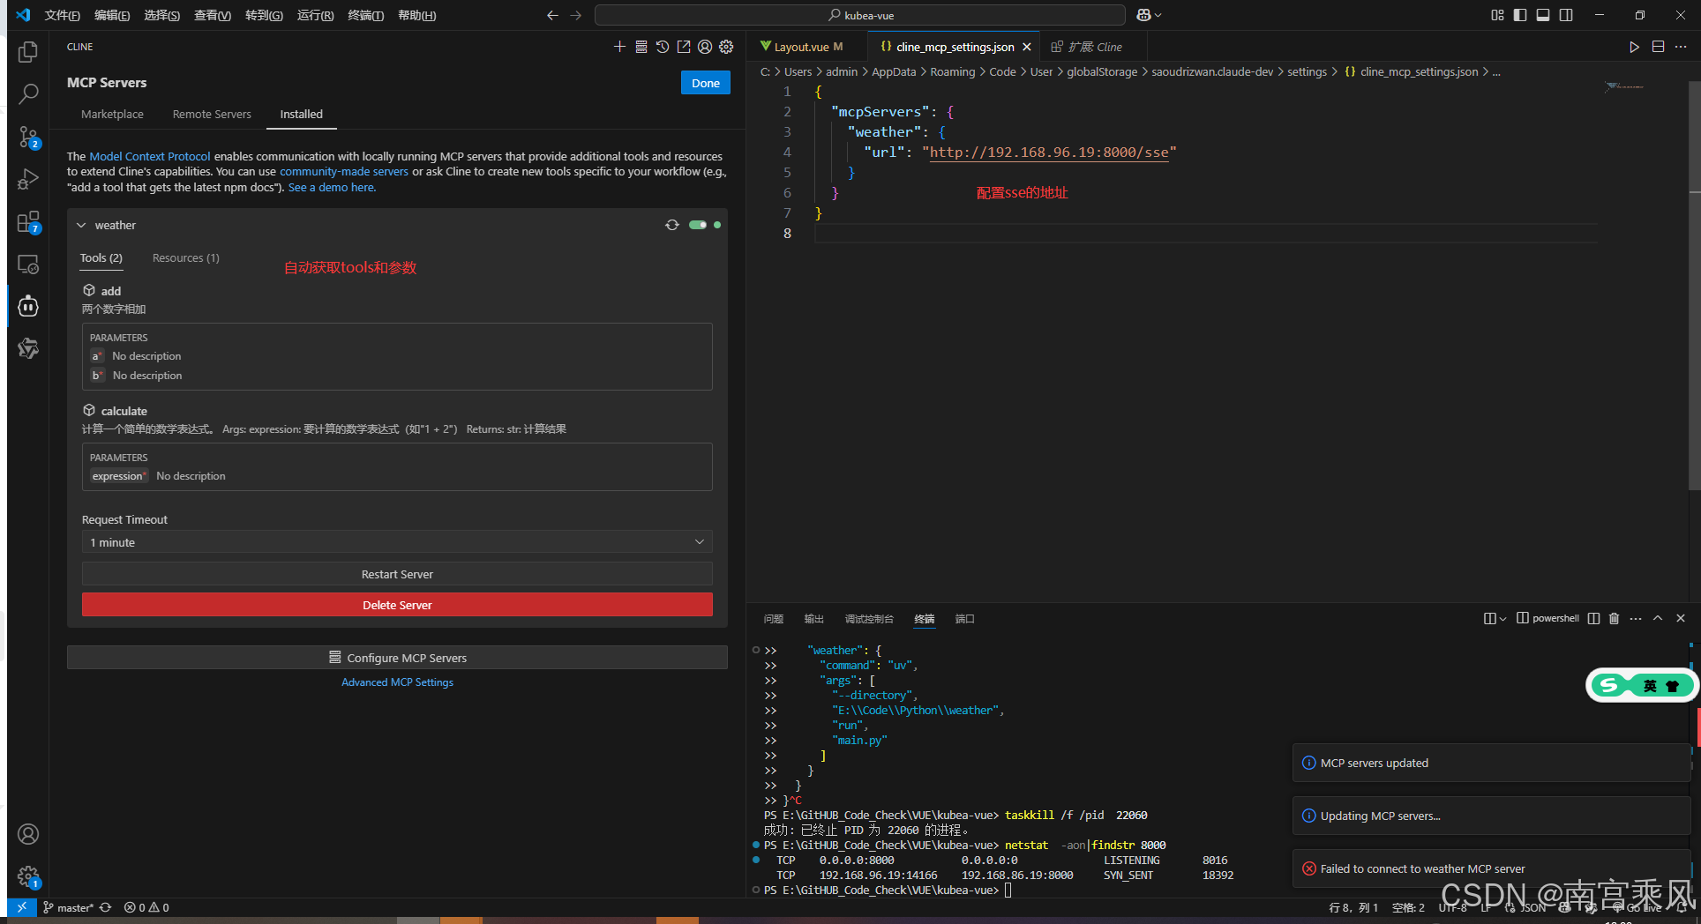Toggle the weather MCP server switch
1701x924 pixels.
tap(698, 225)
